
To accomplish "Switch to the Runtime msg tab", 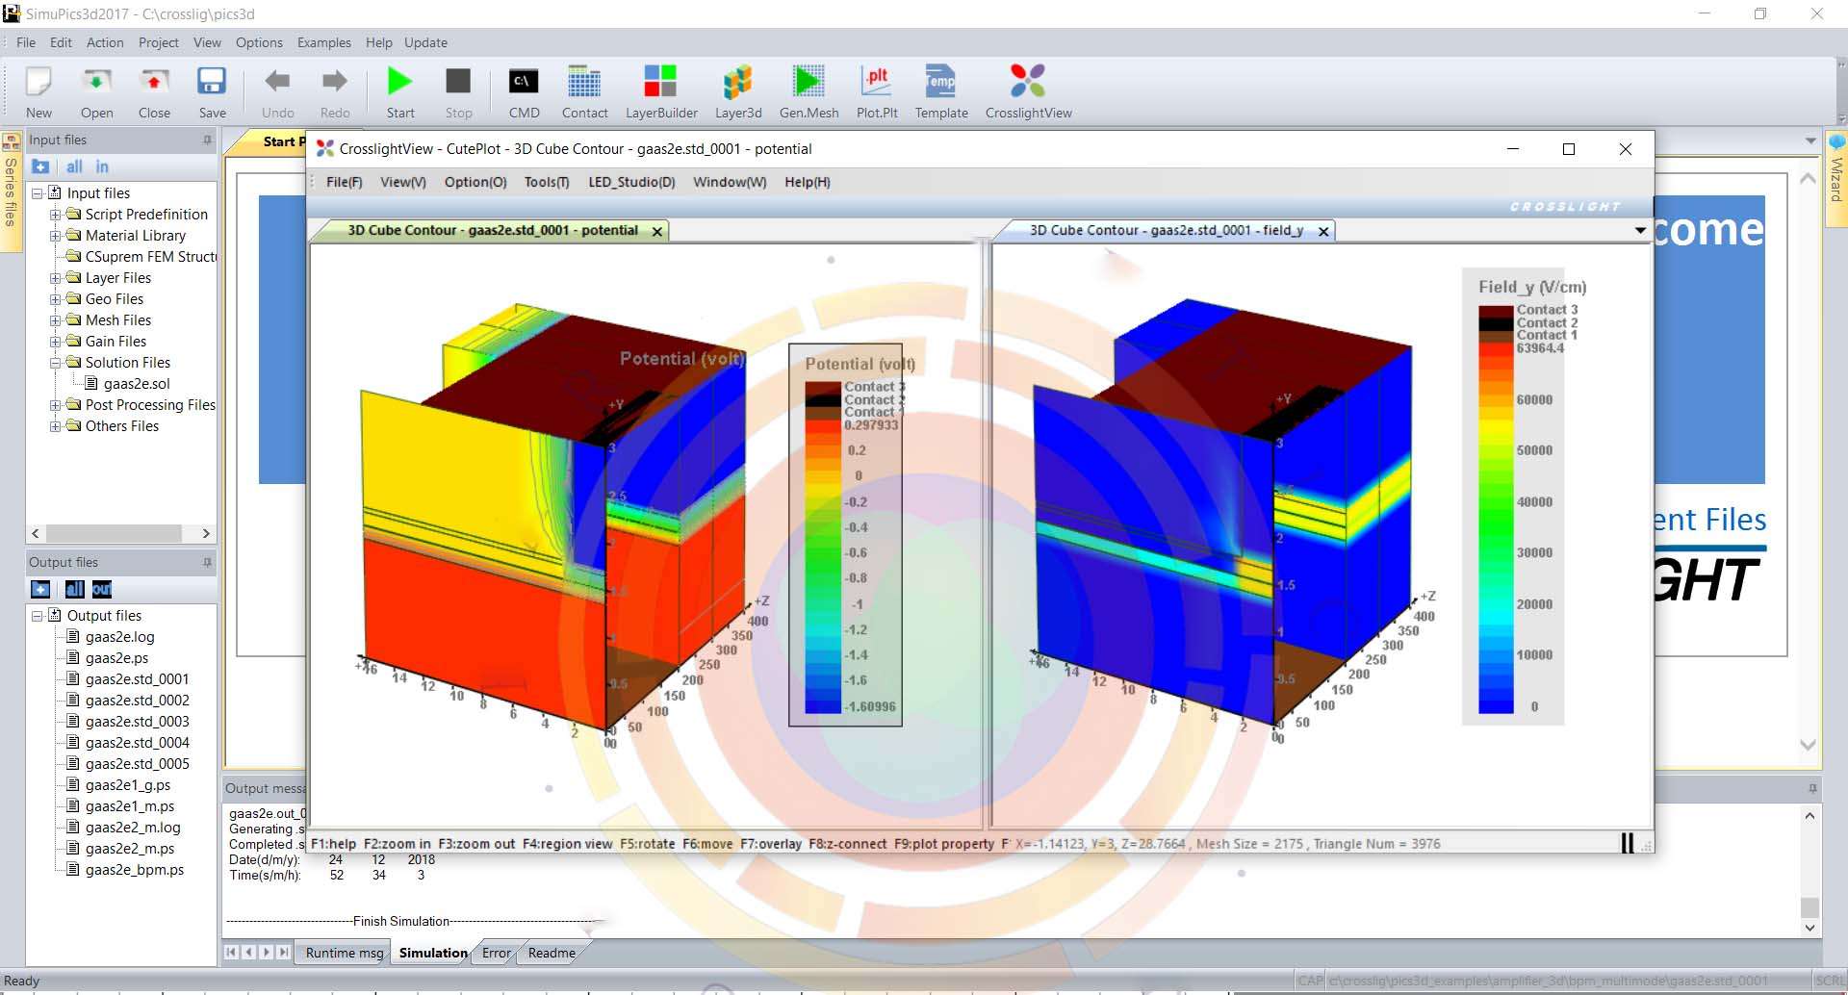I will 344,953.
